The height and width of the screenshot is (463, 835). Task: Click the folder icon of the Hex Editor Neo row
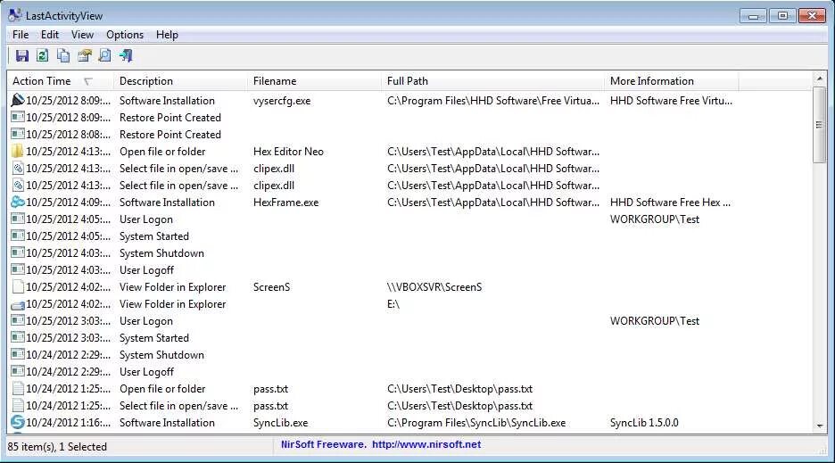[x=18, y=152]
